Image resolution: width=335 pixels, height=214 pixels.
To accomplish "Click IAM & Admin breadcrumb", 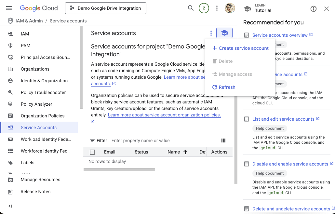I will [x=29, y=21].
